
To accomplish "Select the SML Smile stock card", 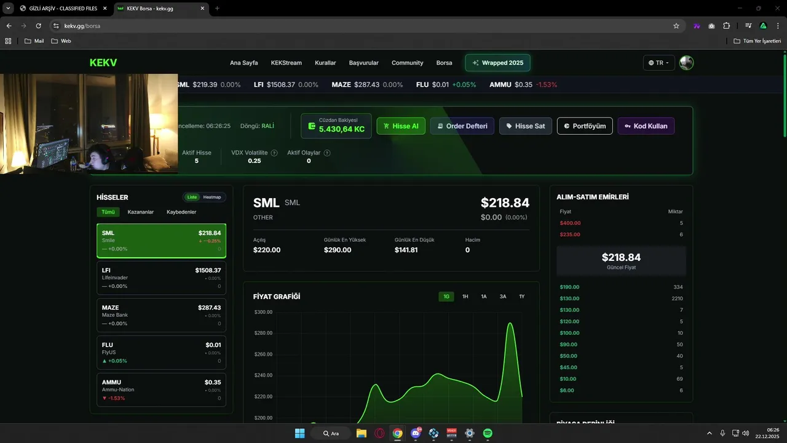I will [x=161, y=241].
